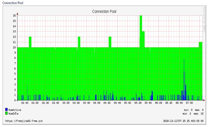Click the 02:20 time axis label

45,103
